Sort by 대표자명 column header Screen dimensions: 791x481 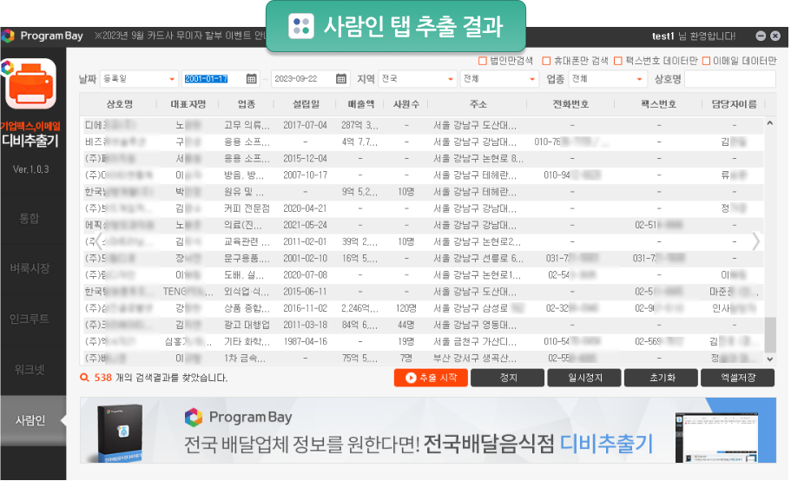(x=188, y=104)
